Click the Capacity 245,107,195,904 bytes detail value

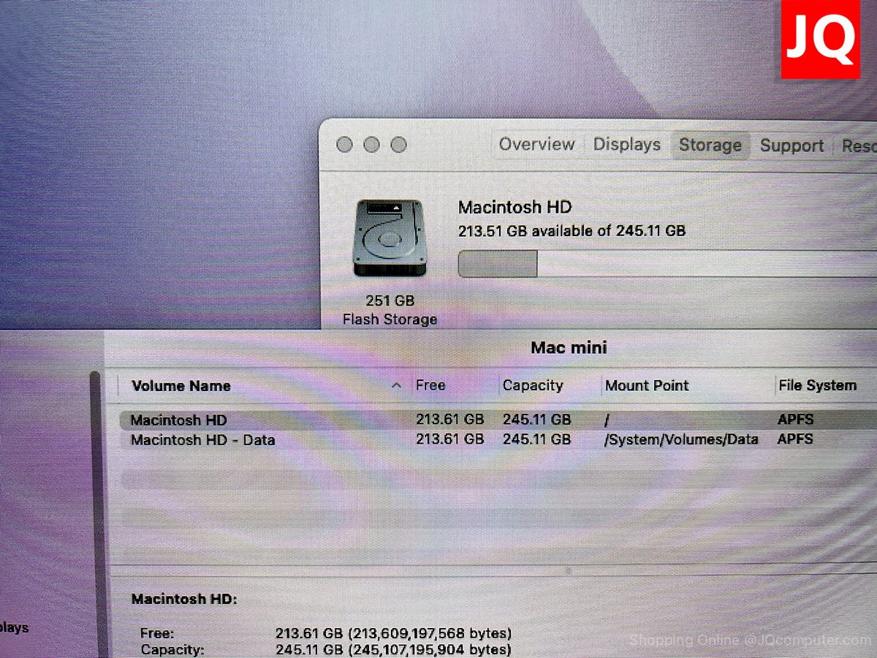tap(393, 649)
